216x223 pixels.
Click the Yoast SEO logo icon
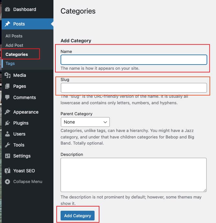click(7, 171)
